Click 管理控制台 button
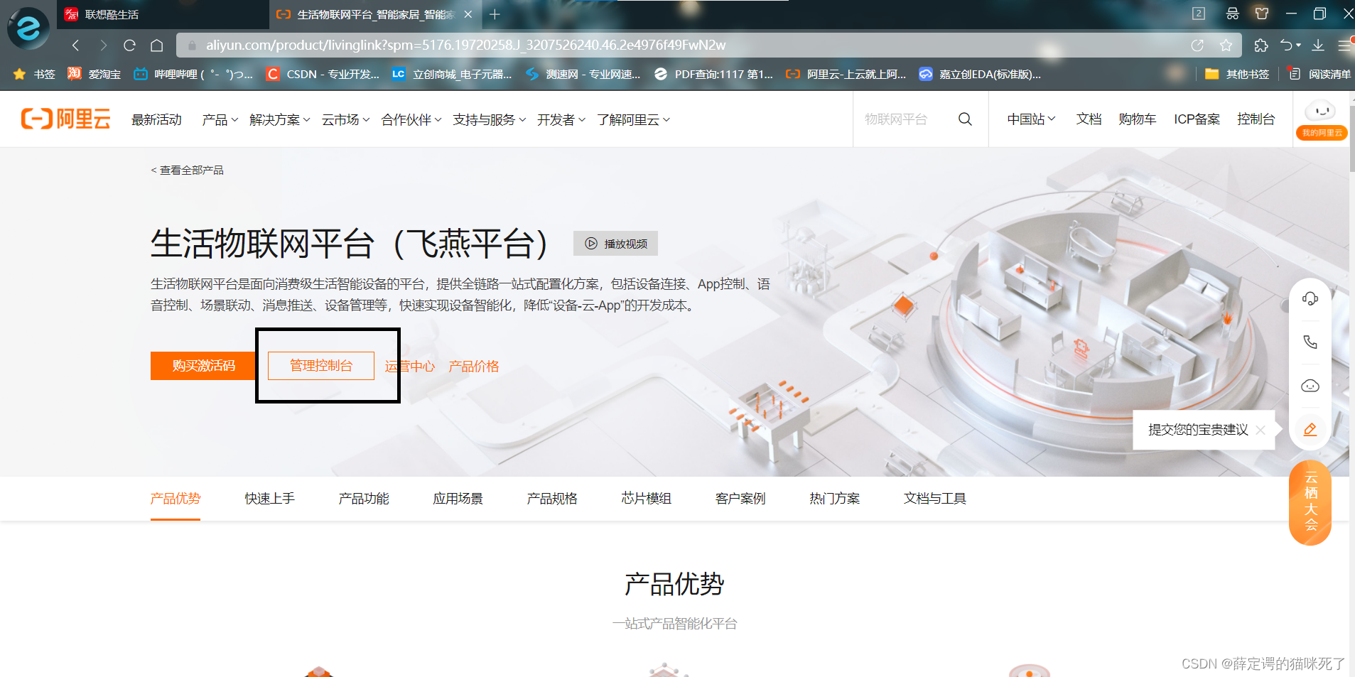Image resolution: width=1355 pixels, height=677 pixels. click(321, 366)
